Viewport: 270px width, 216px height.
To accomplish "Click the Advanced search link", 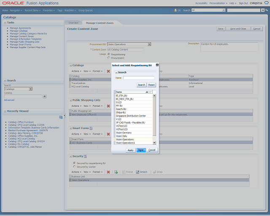I will (x=9, y=100).
